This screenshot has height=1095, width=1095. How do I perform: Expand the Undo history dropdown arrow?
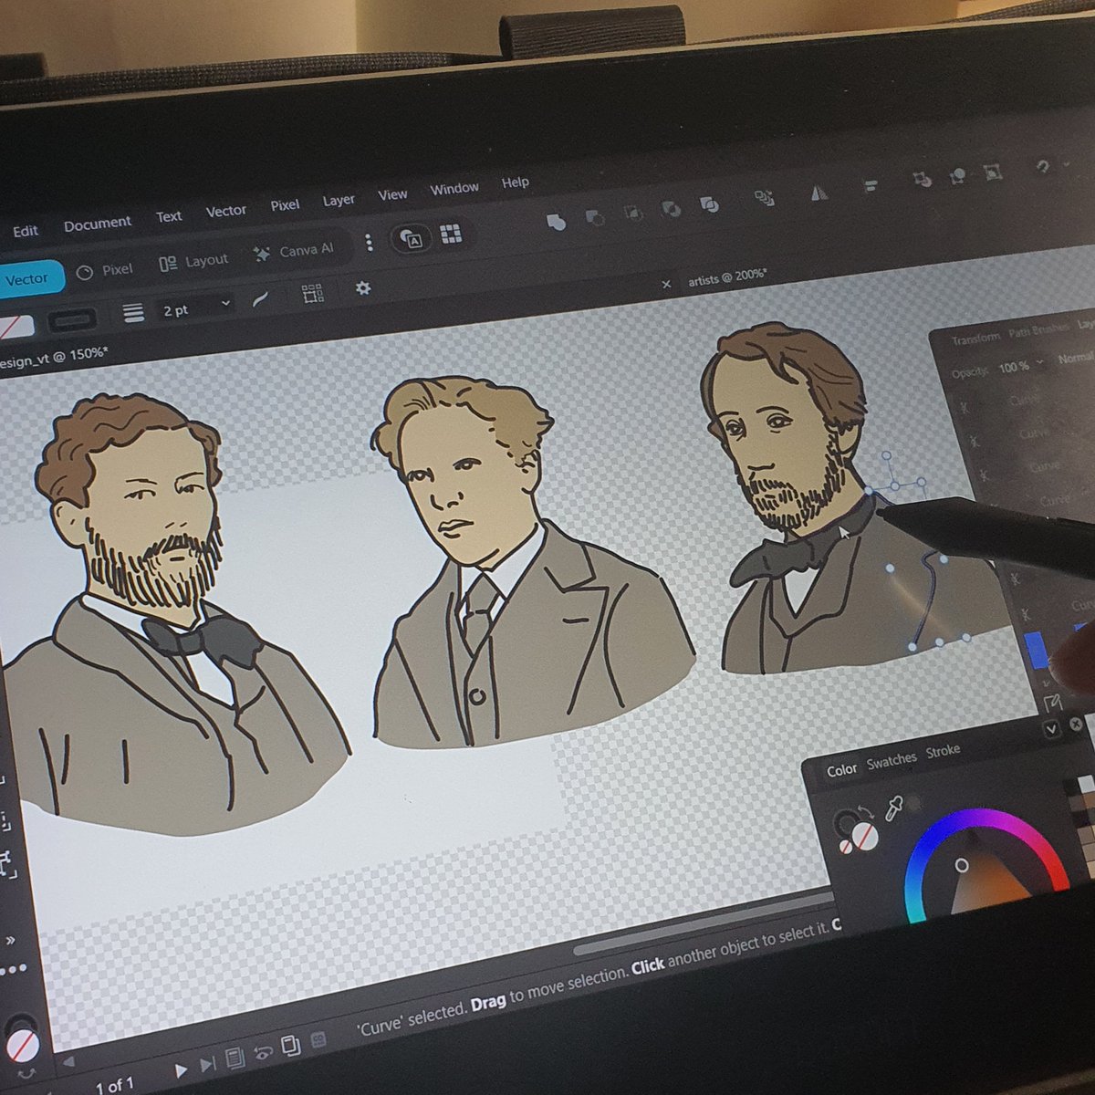click(x=1068, y=165)
